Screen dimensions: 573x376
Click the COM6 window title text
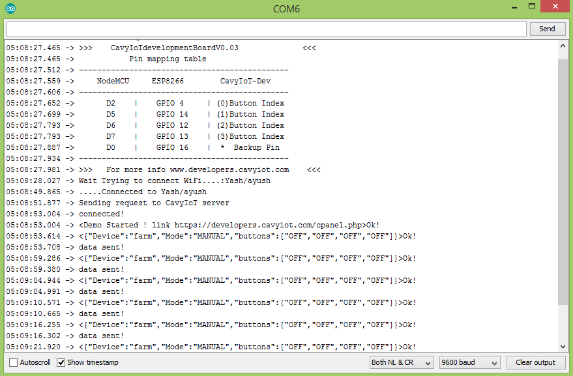pyautogui.click(x=287, y=9)
